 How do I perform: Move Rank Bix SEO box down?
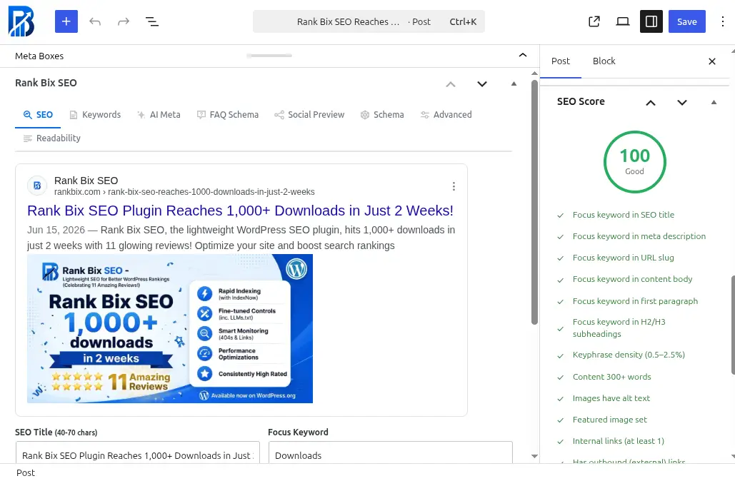[482, 84]
